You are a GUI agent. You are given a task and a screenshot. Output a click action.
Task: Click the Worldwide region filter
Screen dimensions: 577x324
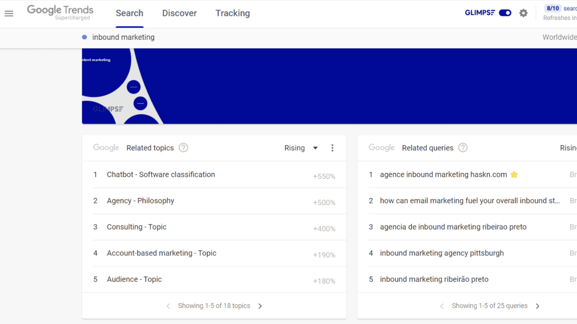[x=560, y=37]
